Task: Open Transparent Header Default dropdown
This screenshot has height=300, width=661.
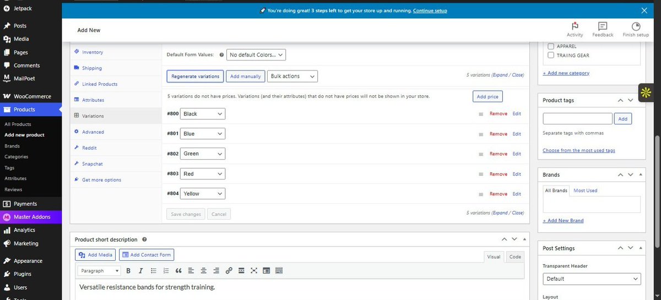Action: [592, 279]
